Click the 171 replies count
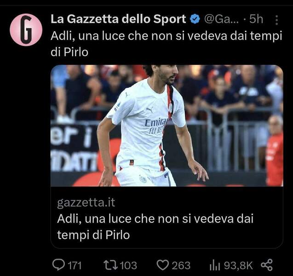 click(x=75, y=265)
